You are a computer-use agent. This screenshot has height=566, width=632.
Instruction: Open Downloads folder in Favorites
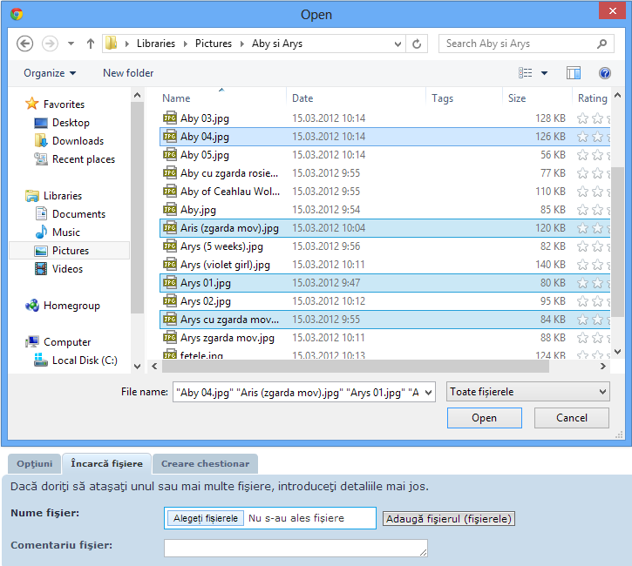[78, 141]
